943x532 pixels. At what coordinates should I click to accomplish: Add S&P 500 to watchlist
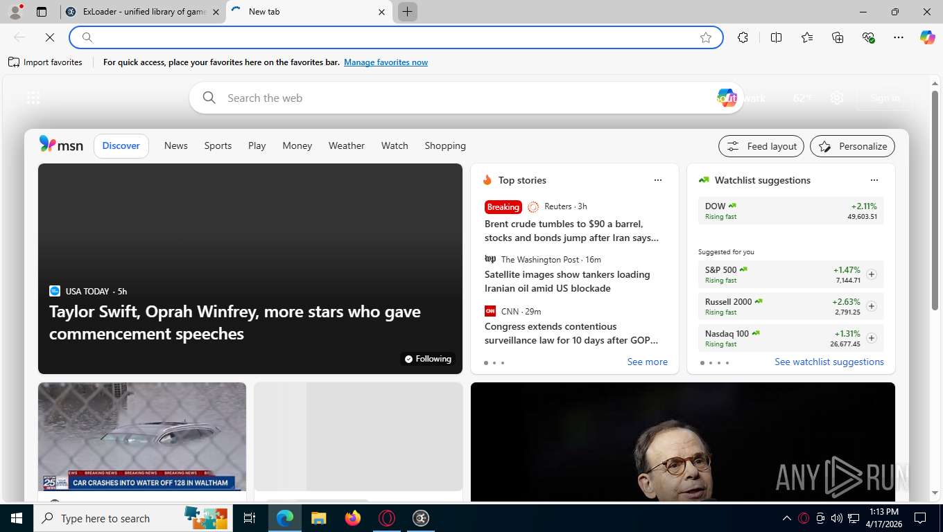tap(872, 274)
